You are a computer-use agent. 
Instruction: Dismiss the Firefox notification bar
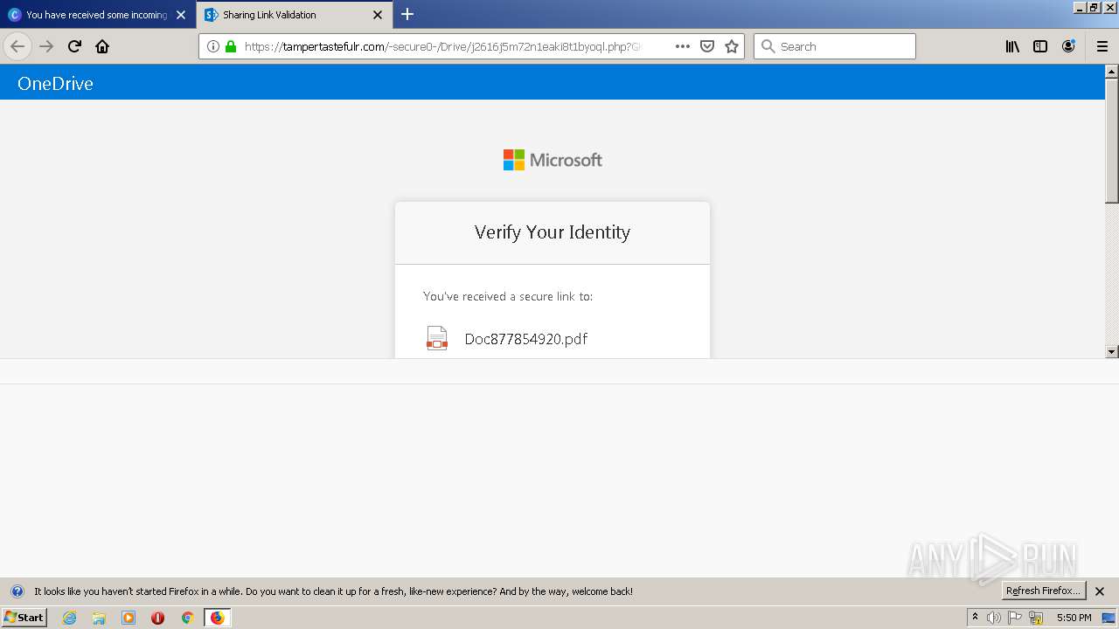(1100, 591)
